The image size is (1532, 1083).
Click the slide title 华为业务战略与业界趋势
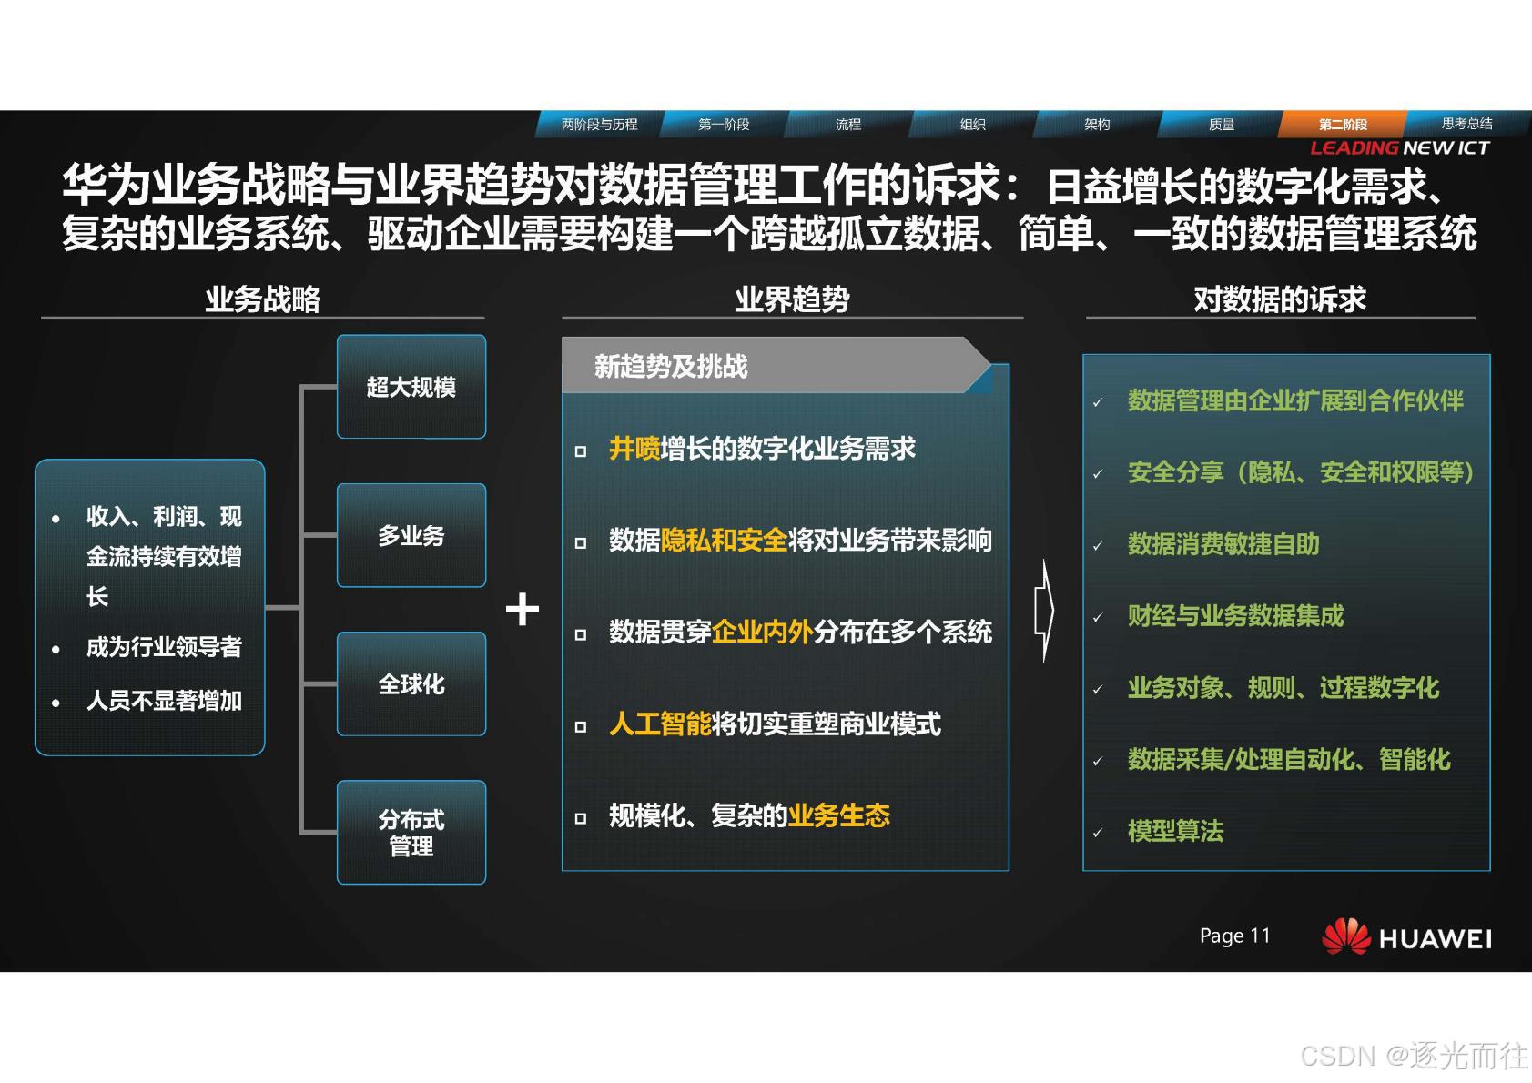[x=769, y=209]
